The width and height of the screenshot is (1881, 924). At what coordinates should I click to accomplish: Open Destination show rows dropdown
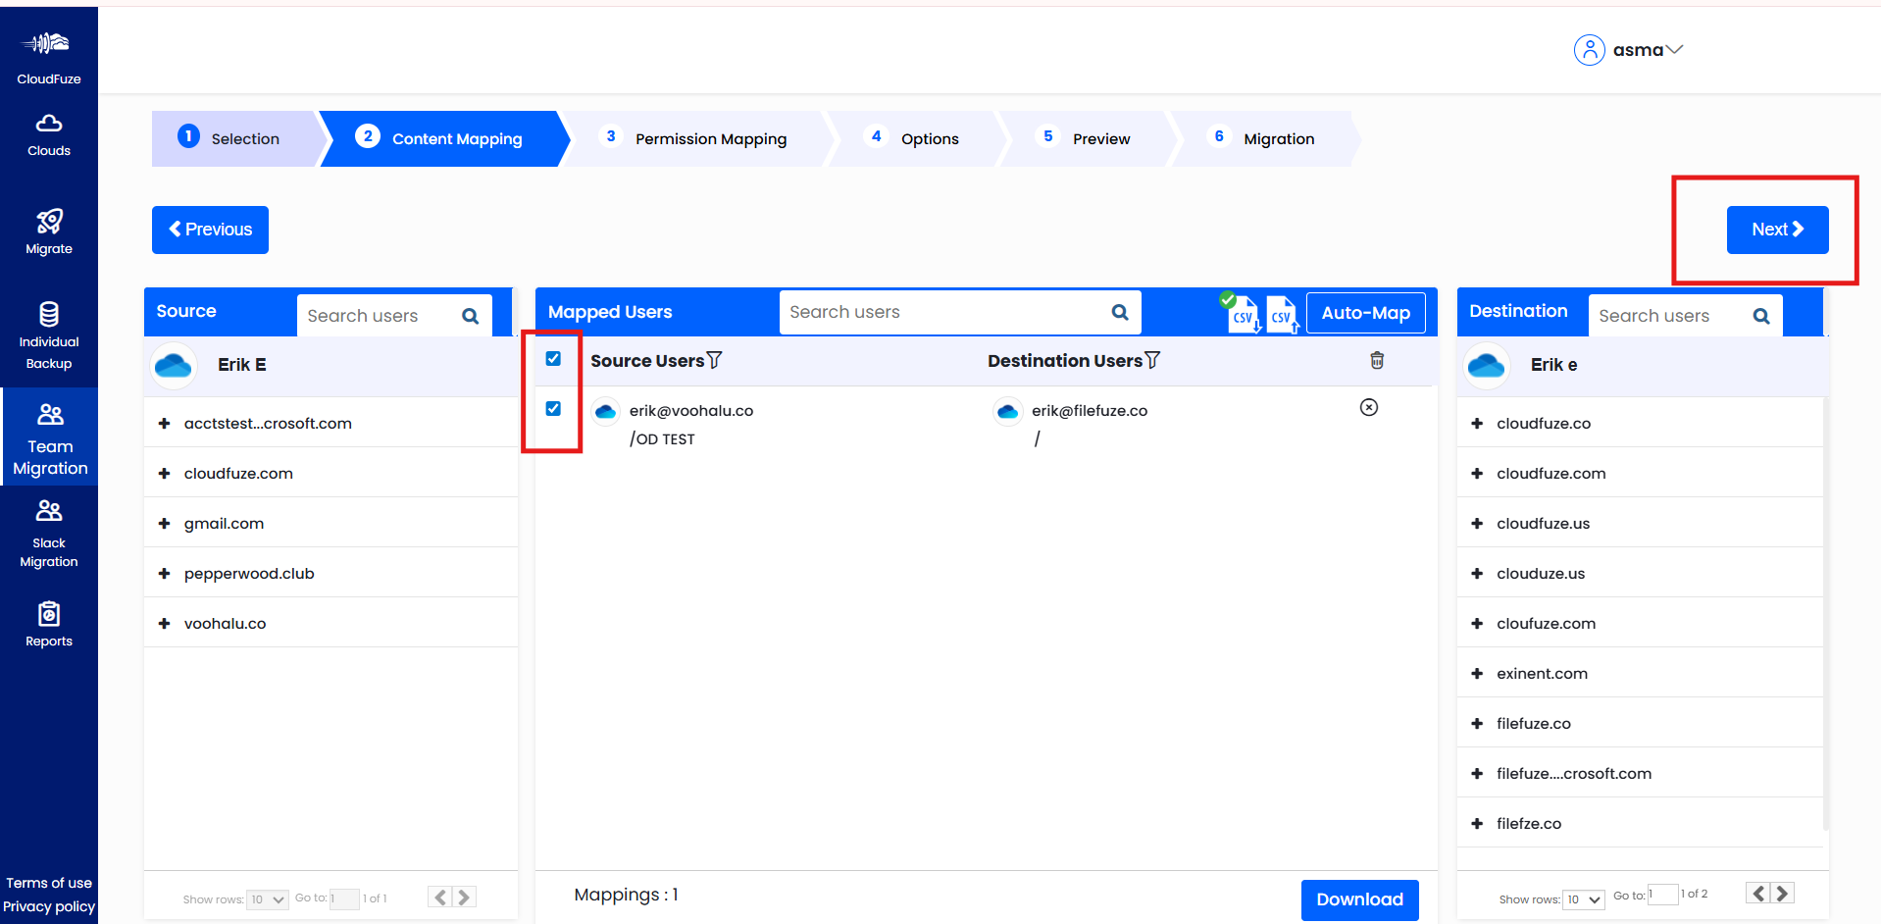pos(1583,899)
